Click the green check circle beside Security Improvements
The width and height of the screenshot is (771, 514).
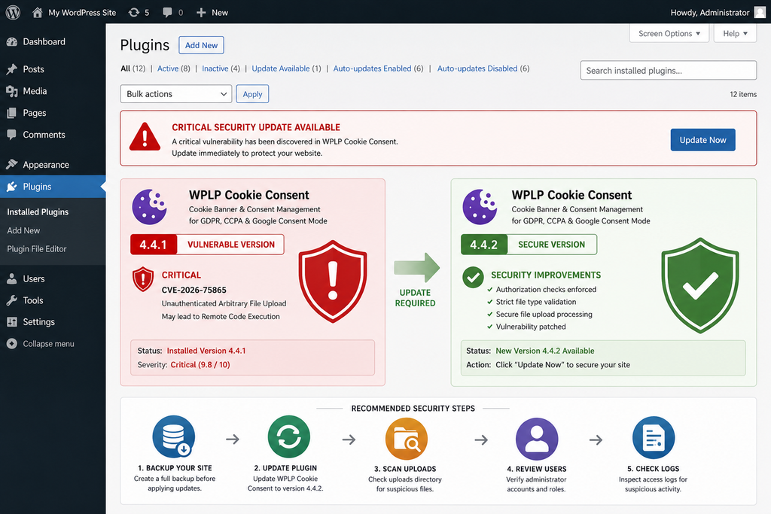click(x=473, y=277)
